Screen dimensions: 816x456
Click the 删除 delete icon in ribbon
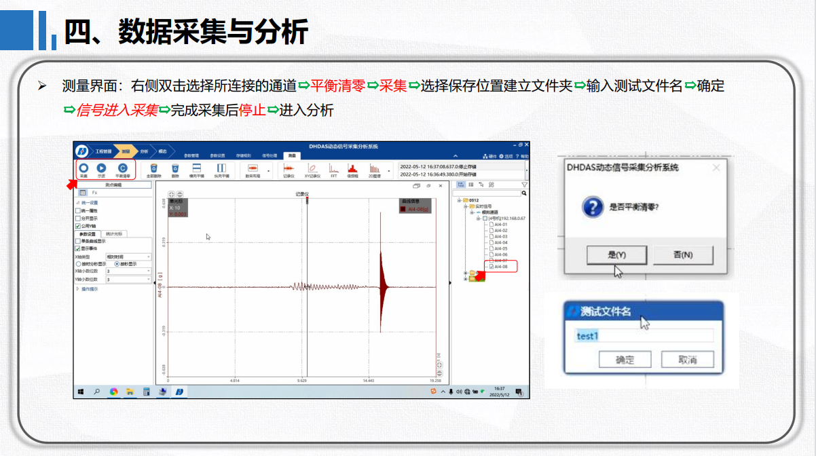[x=175, y=168]
